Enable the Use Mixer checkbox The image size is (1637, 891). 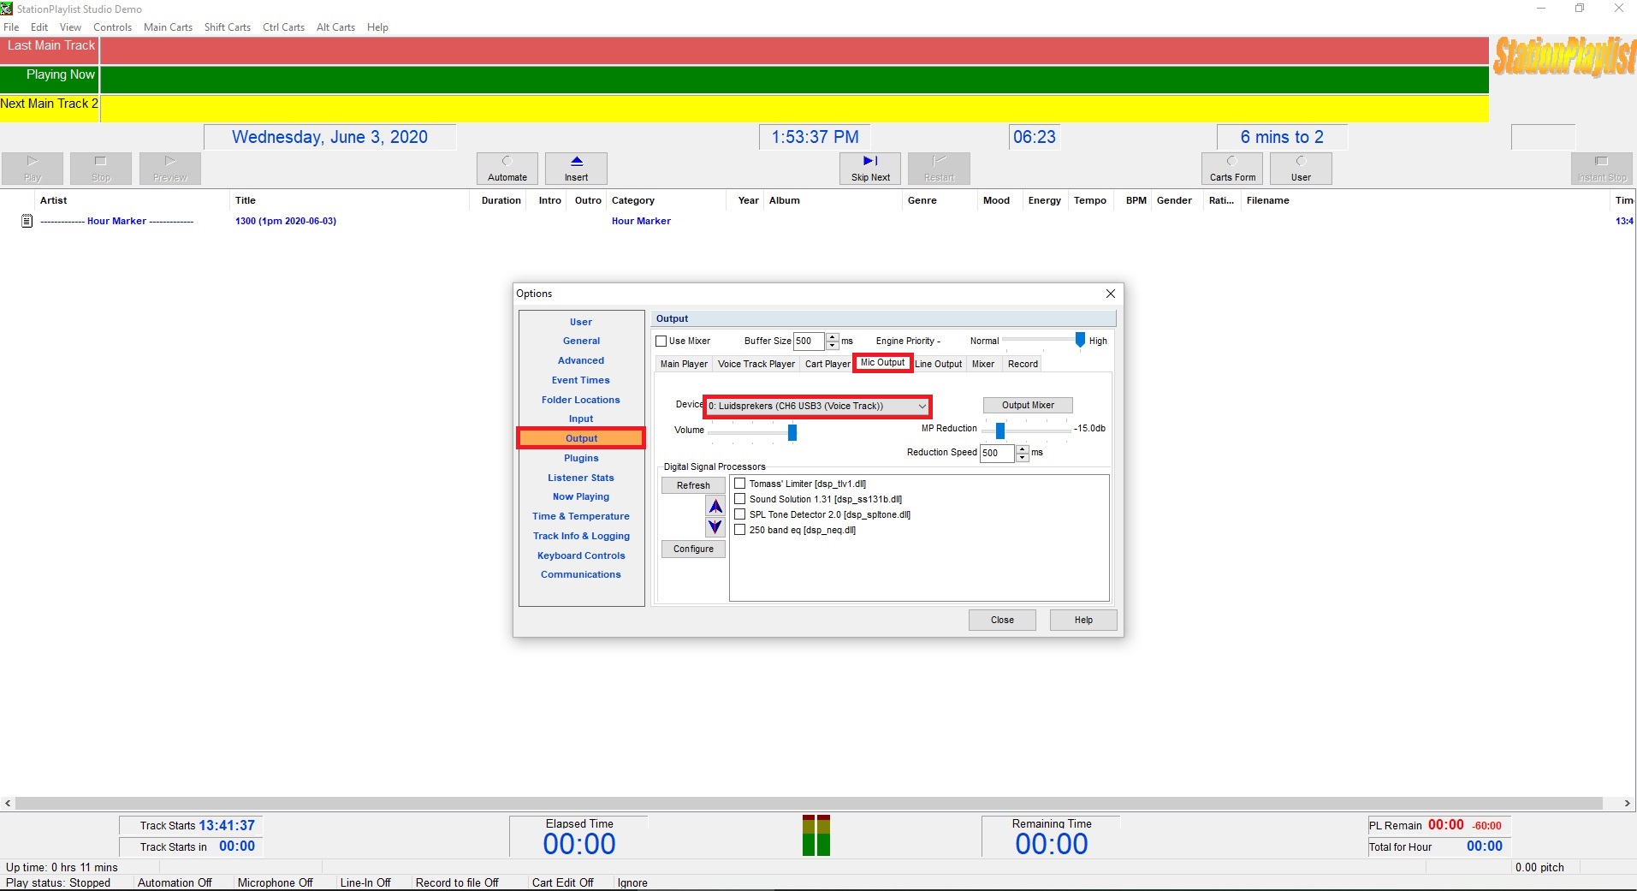click(x=661, y=342)
